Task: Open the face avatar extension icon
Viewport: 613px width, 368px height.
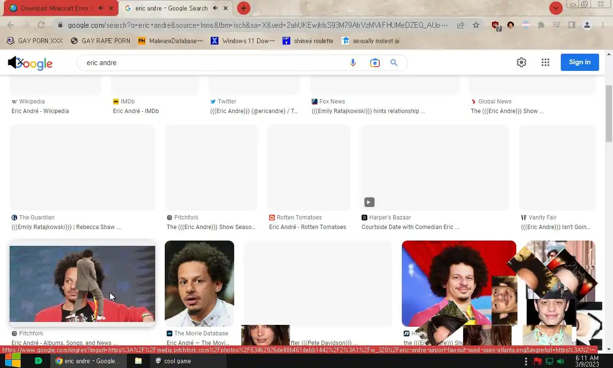Action: click(511, 25)
